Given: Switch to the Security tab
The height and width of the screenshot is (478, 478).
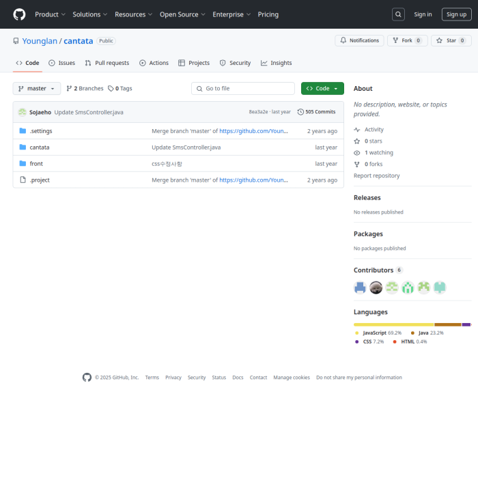Looking at the screenshot, I should click(236, 63).
